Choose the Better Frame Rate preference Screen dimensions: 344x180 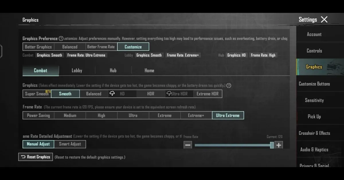101,46
